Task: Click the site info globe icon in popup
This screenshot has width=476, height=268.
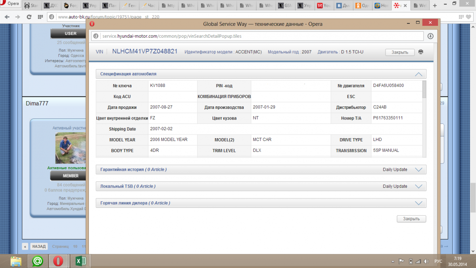Action: (x=96, y=36)
